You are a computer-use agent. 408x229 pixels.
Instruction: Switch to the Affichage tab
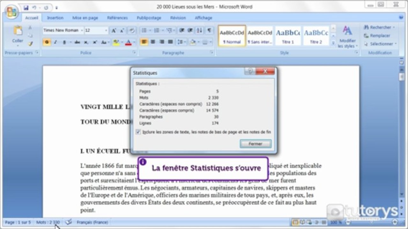pyautogui.click(x=204, y=18)
